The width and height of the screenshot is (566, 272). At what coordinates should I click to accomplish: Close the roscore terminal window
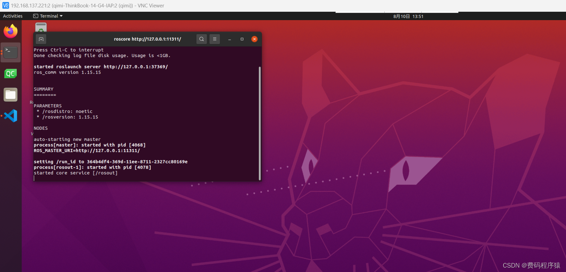click(x=254, y=39)
